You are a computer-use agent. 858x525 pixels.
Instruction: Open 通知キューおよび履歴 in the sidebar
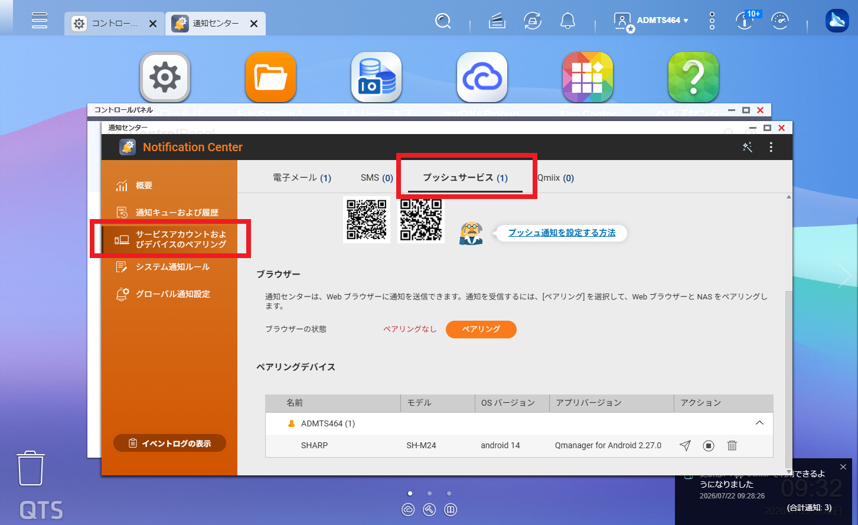click(x=169, y=213)
